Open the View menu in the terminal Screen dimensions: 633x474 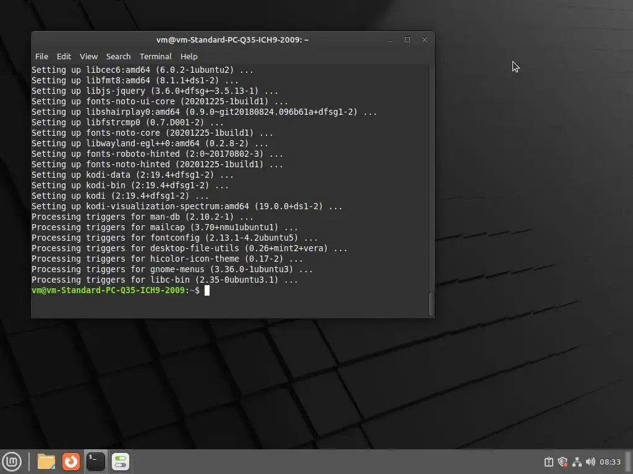(88, 56)
